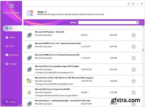145x107 pixels.
Task: Click installer icon of the 19,09 MB ASP.NET Core row
Action: click(29, 58)
